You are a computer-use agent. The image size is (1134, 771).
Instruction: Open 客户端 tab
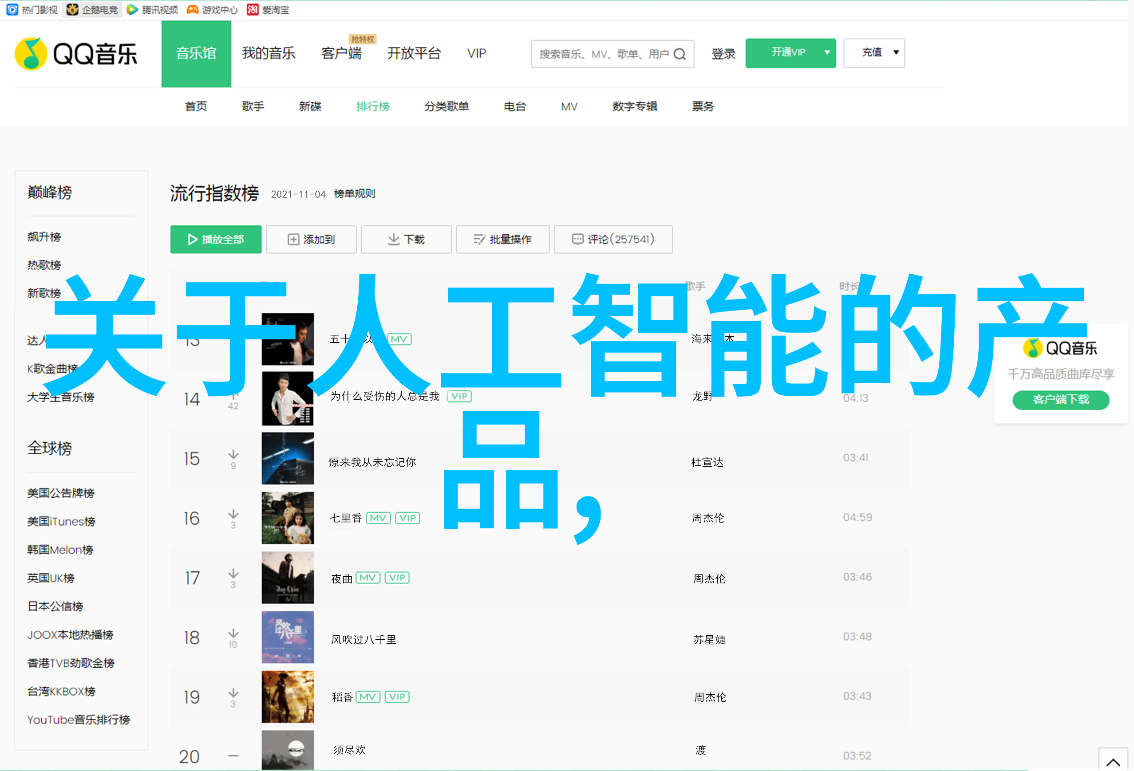(x=341, y=53)
